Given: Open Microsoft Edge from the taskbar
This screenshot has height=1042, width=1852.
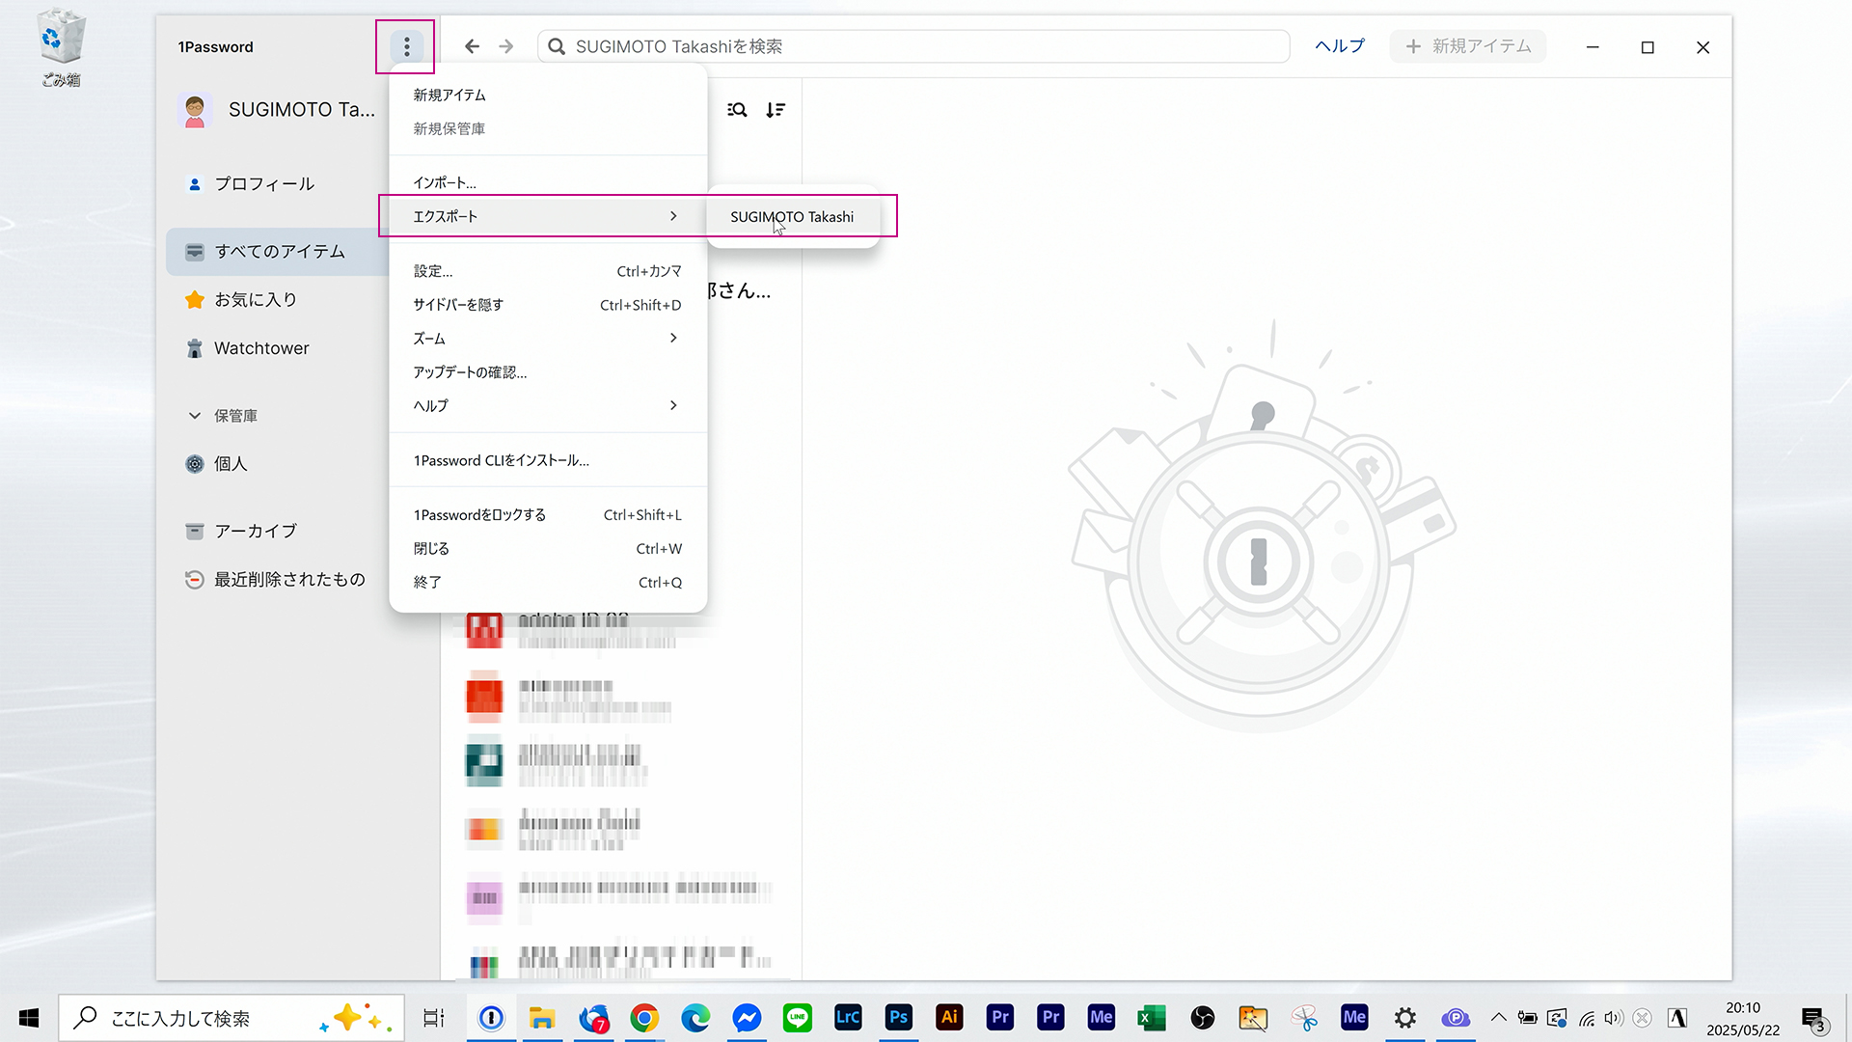Looking at the screenshot, I should tap(695, 1018).
